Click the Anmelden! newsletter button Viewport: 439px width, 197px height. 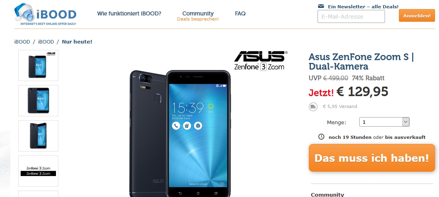click(417, 16)
